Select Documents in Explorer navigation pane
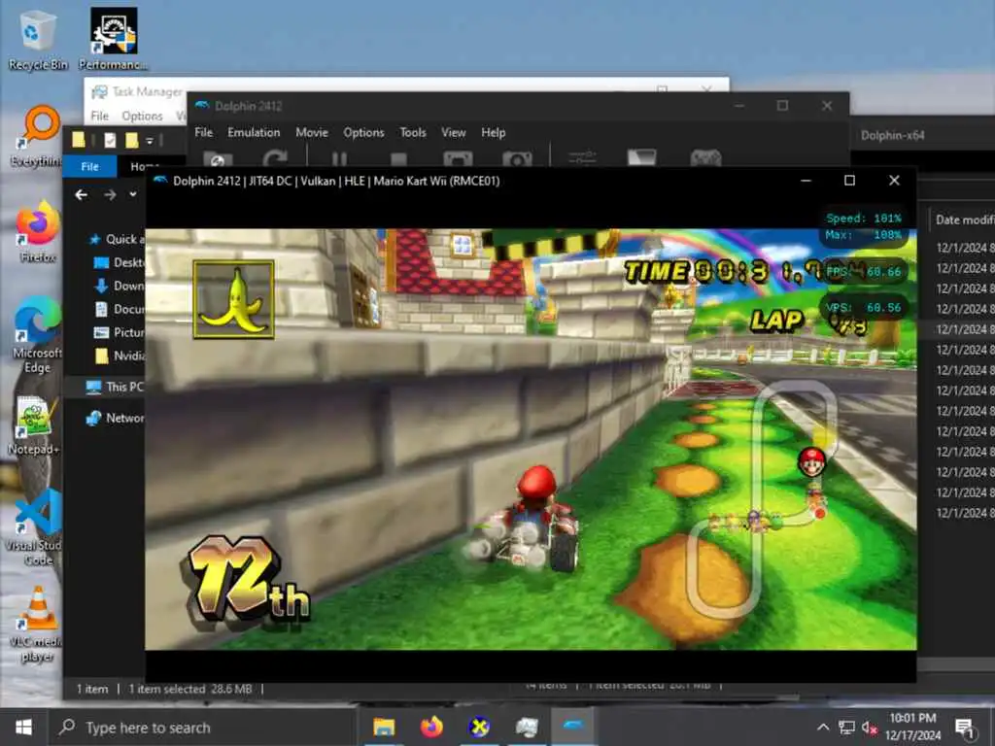 pos(120,309)
